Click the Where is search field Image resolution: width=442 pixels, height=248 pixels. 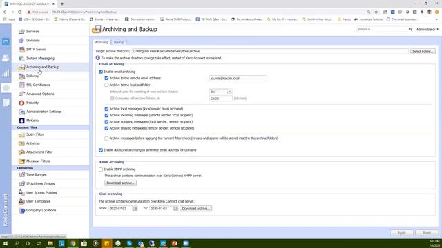382,29
